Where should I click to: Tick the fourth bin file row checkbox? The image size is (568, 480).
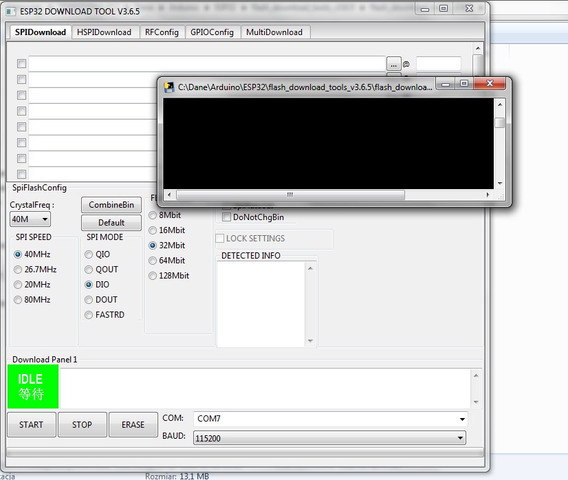click(x=22, y=111)
